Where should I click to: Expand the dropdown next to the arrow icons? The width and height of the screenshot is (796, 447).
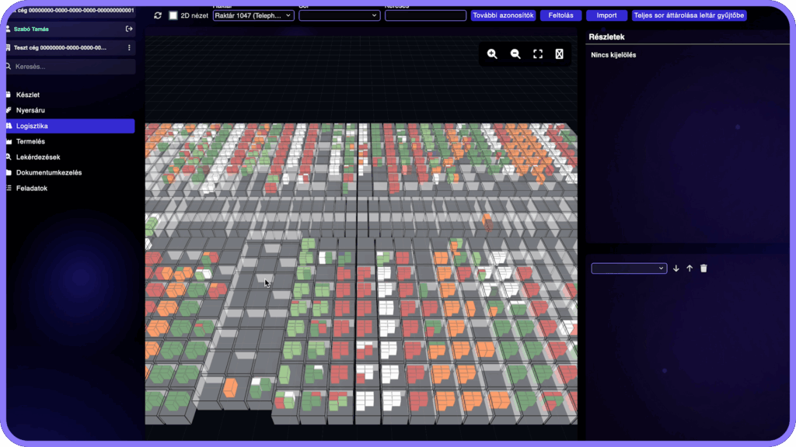(629, 269)
